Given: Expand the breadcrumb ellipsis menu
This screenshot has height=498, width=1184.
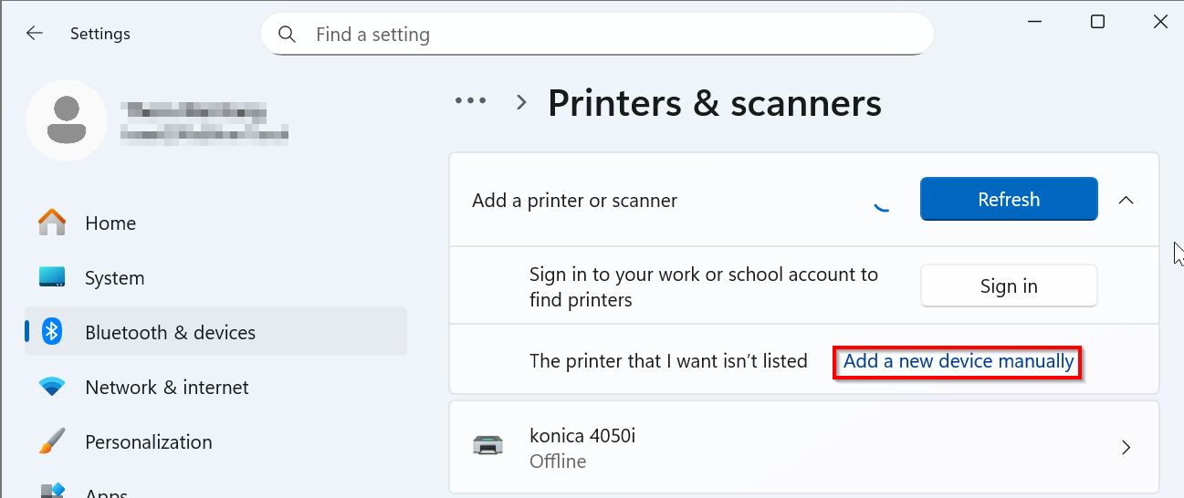Looking at the screenshot, I should [471, 101].
